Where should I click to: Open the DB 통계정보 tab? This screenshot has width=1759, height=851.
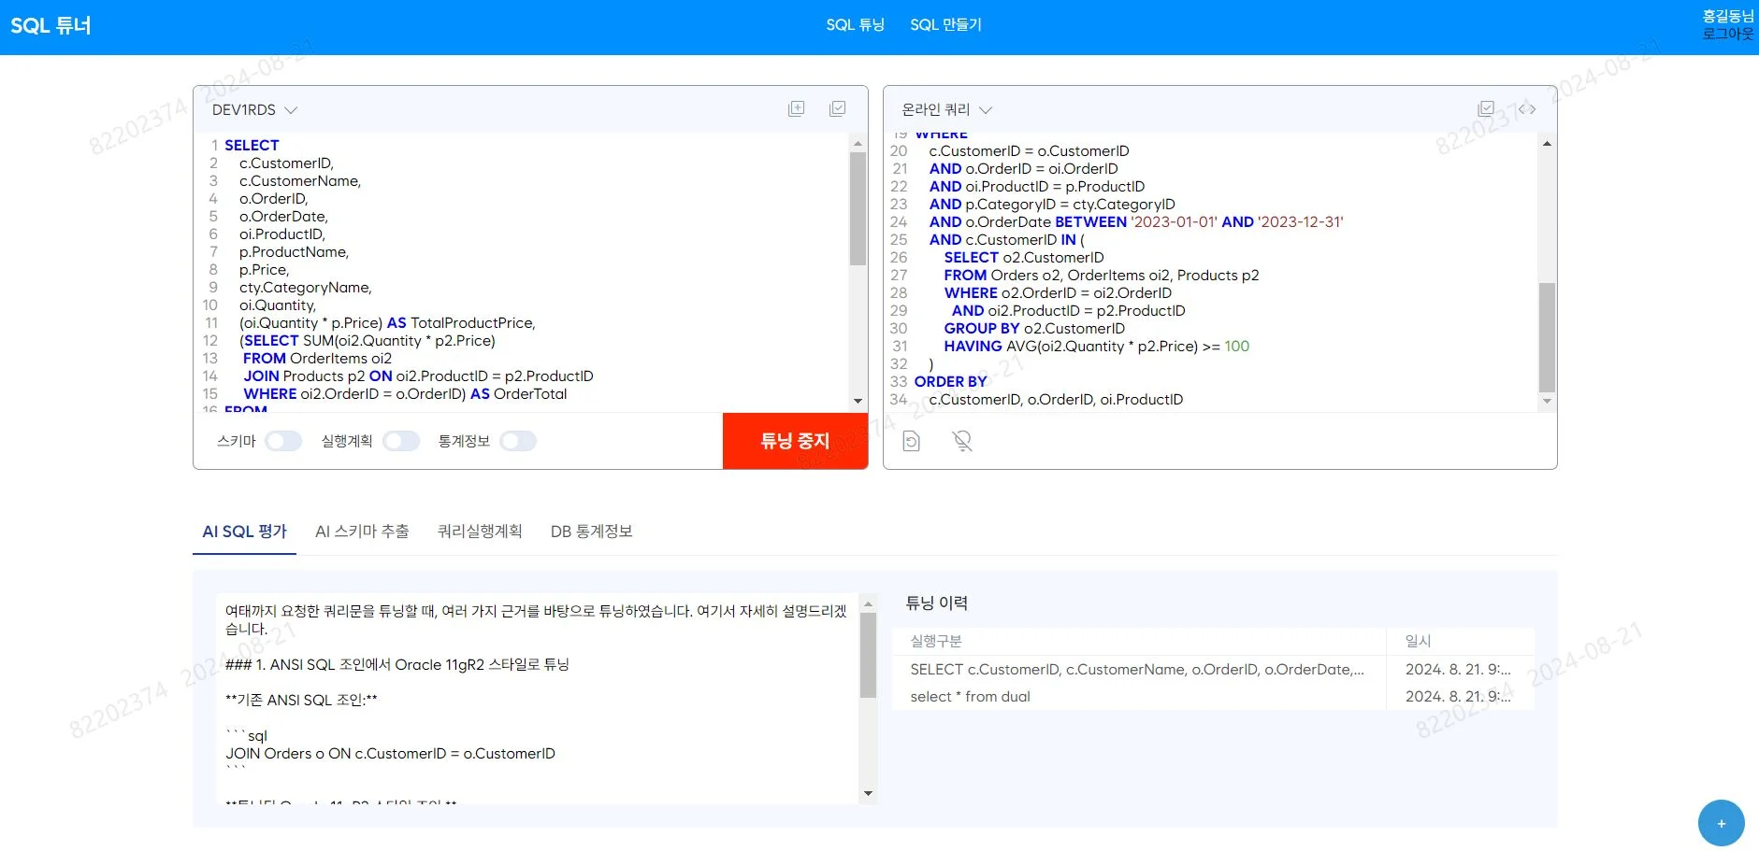pos(593,531)
